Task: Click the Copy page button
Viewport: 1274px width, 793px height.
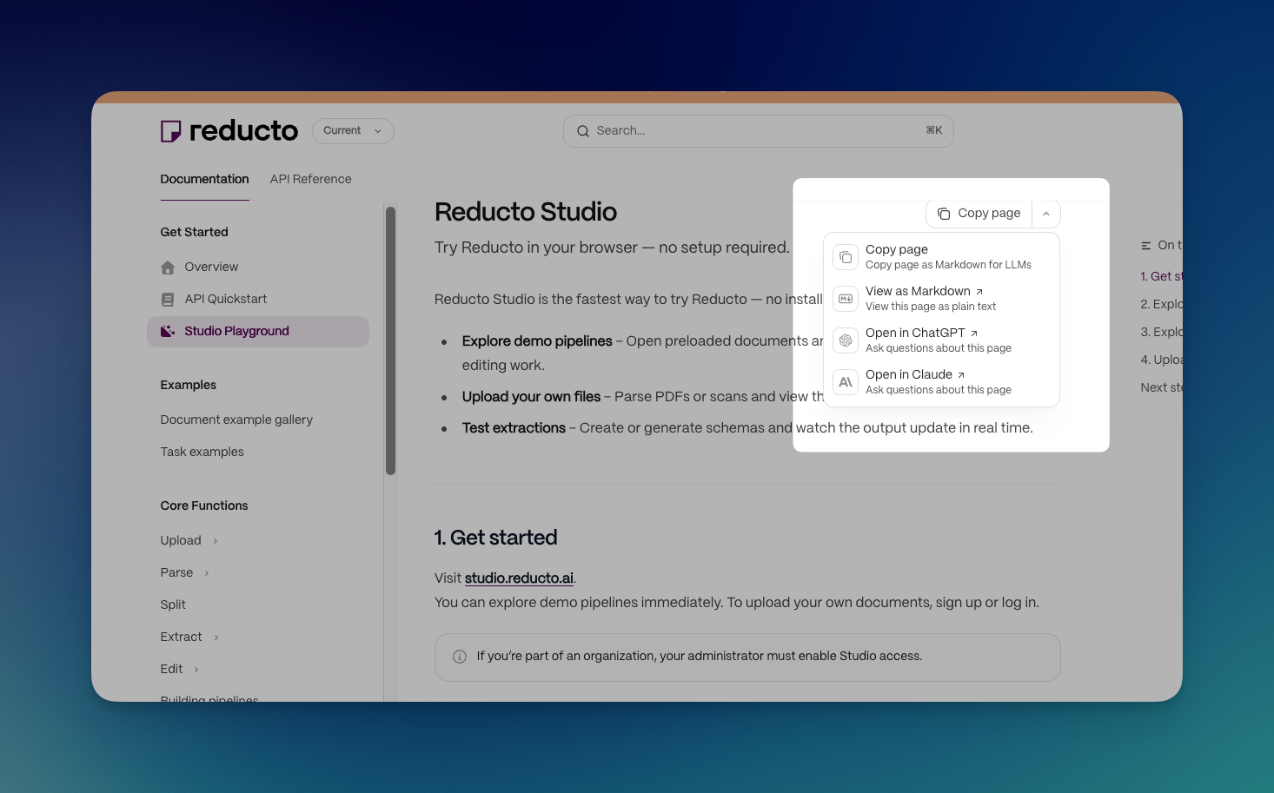Action: point(979,214)
